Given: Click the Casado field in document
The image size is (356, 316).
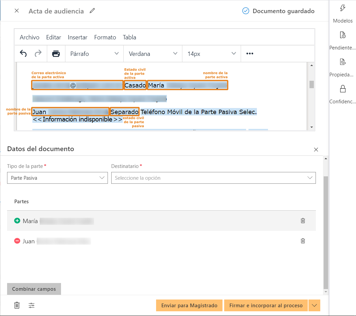Looking at the screenshot, I should coord(135,85).
